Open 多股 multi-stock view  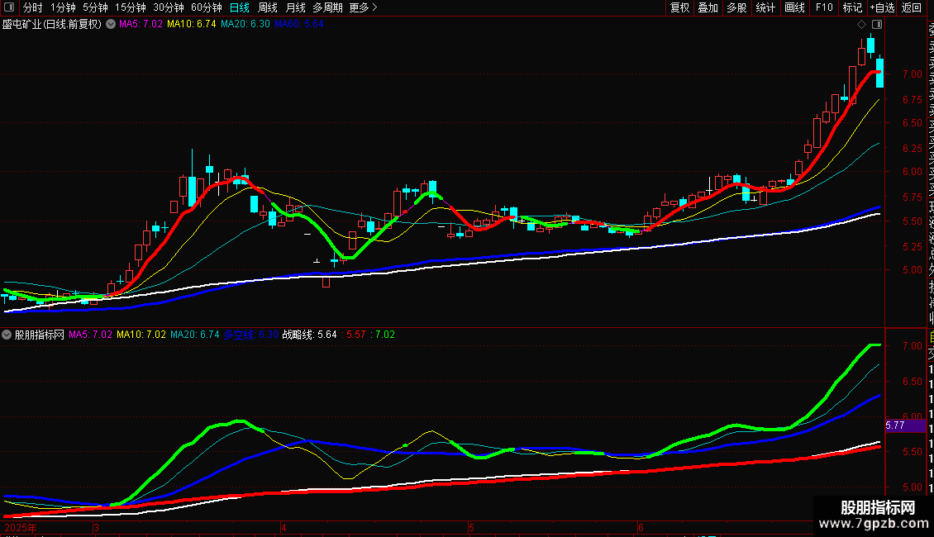(x=736, y=7)
